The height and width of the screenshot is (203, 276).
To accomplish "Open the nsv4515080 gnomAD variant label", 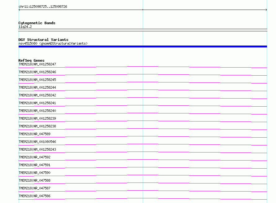I will 53,43.
